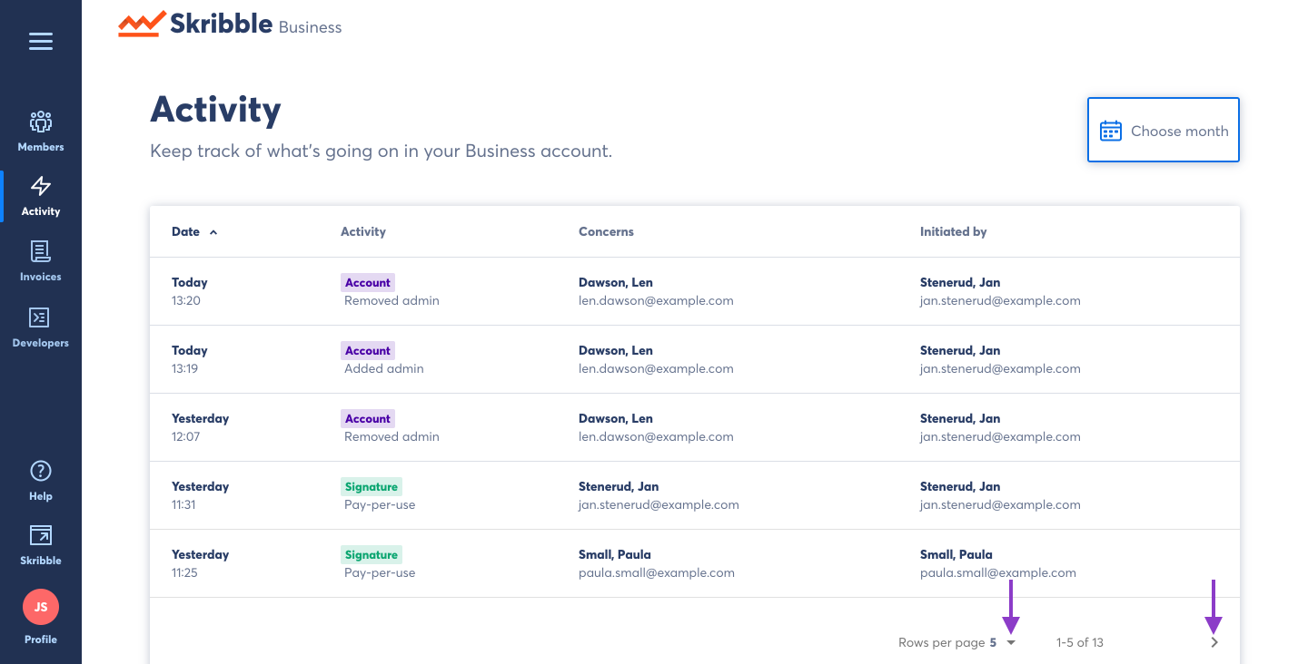Click paula.small@example.com in Initiated by column

pos(998,572)
